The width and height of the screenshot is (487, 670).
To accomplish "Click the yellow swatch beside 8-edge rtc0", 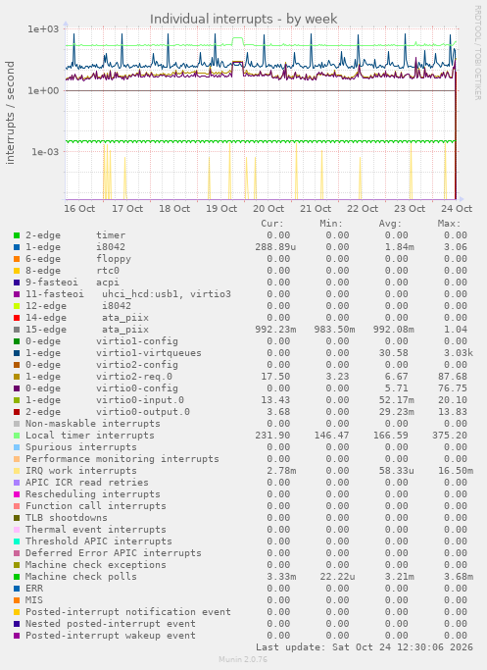I will tap(17, 271).
